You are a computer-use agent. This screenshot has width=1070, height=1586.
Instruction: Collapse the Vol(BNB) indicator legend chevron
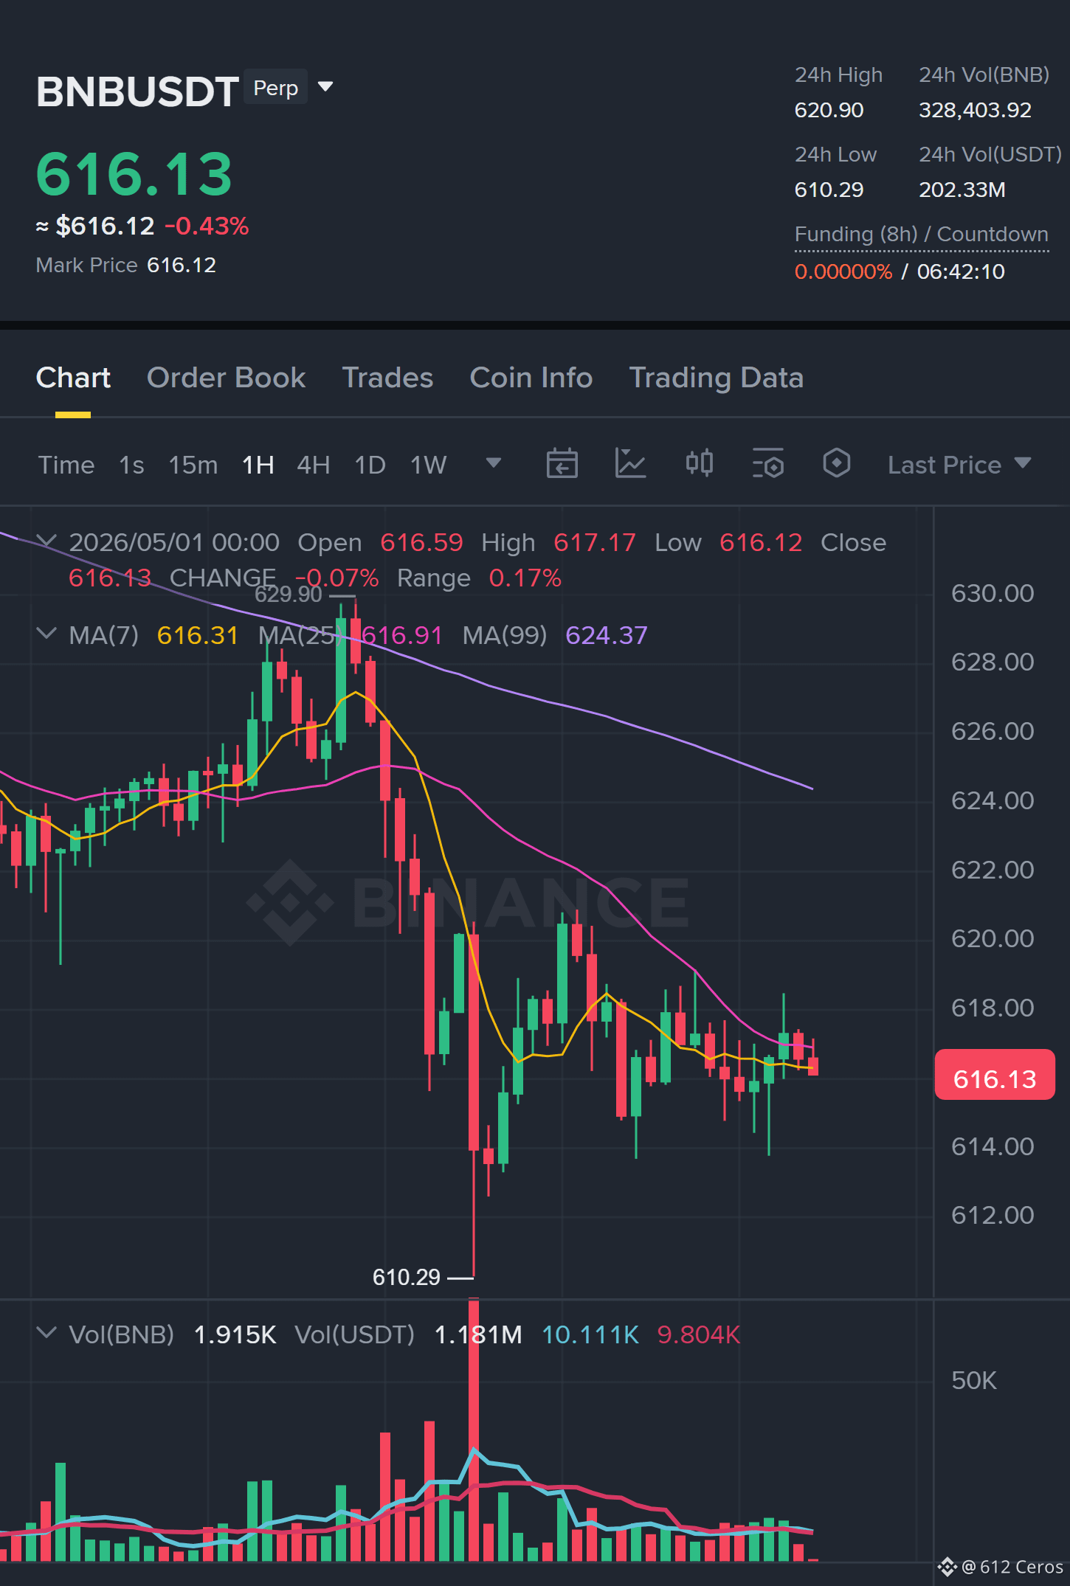[x=46, y=1333]
